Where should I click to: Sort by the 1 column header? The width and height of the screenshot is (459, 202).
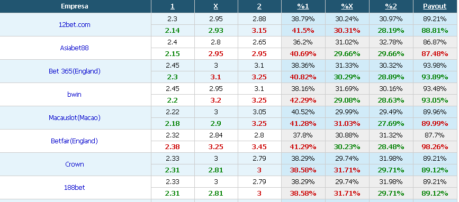pos(173,6)
